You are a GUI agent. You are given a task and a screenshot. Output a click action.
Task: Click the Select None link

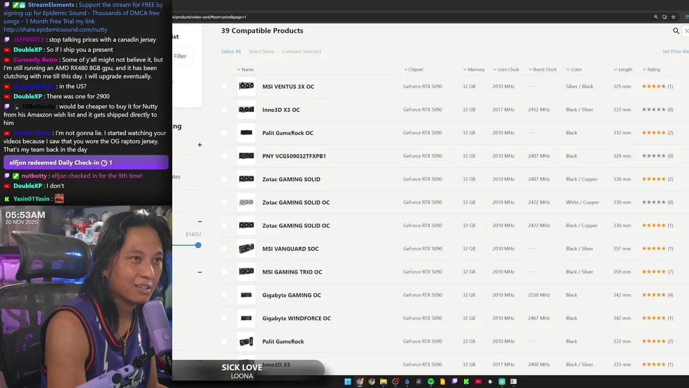[x=261, y=51]
